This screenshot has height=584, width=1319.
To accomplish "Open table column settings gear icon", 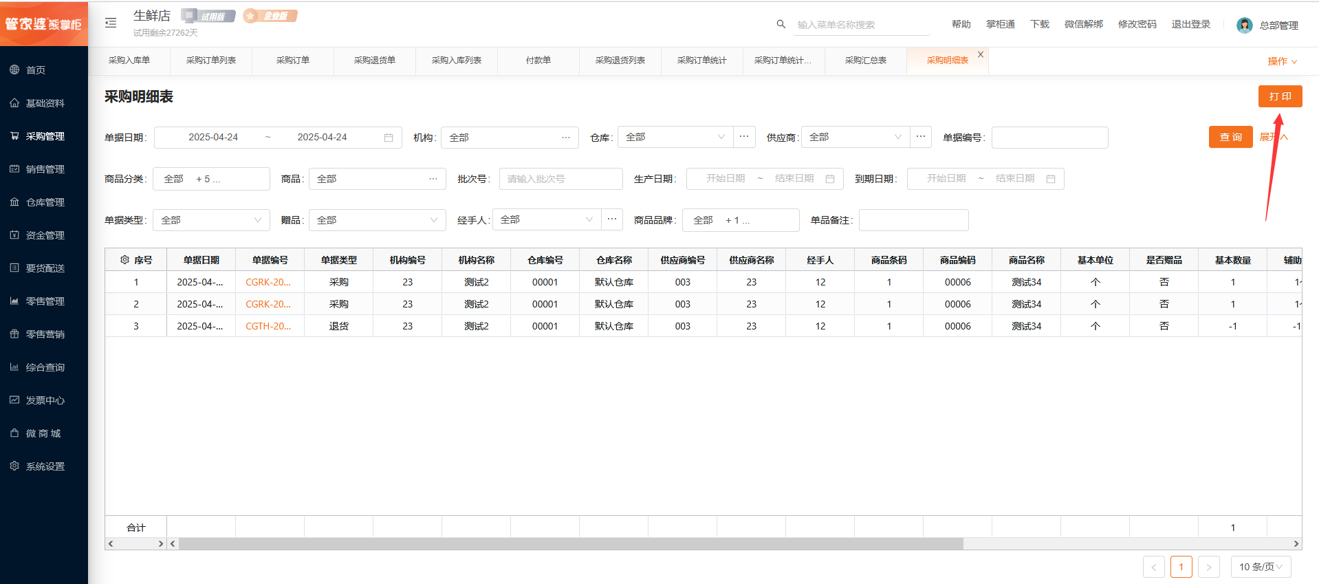I will point(124,260).
